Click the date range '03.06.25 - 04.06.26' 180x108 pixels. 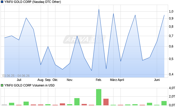[x=16, y=76]
